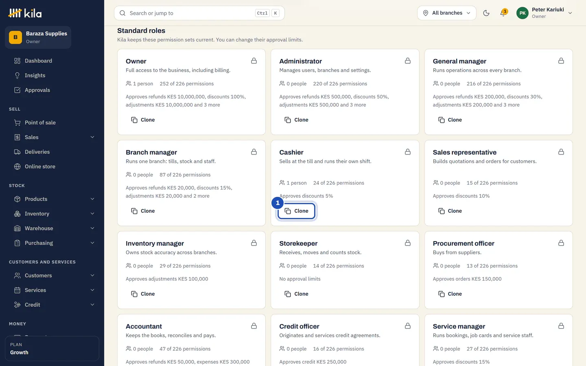Click the Growth plan box
The width and height of the screenshot is (586, 366).
(52, 349)
